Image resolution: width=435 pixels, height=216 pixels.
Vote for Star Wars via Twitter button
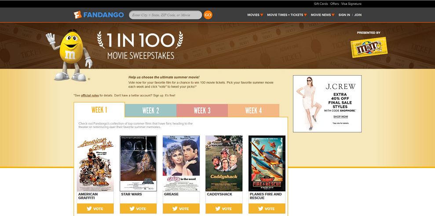[138, 209]
